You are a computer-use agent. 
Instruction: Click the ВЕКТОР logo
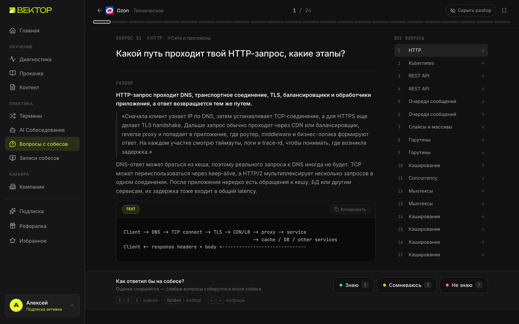pyautogui.click(x=31, y=10)
